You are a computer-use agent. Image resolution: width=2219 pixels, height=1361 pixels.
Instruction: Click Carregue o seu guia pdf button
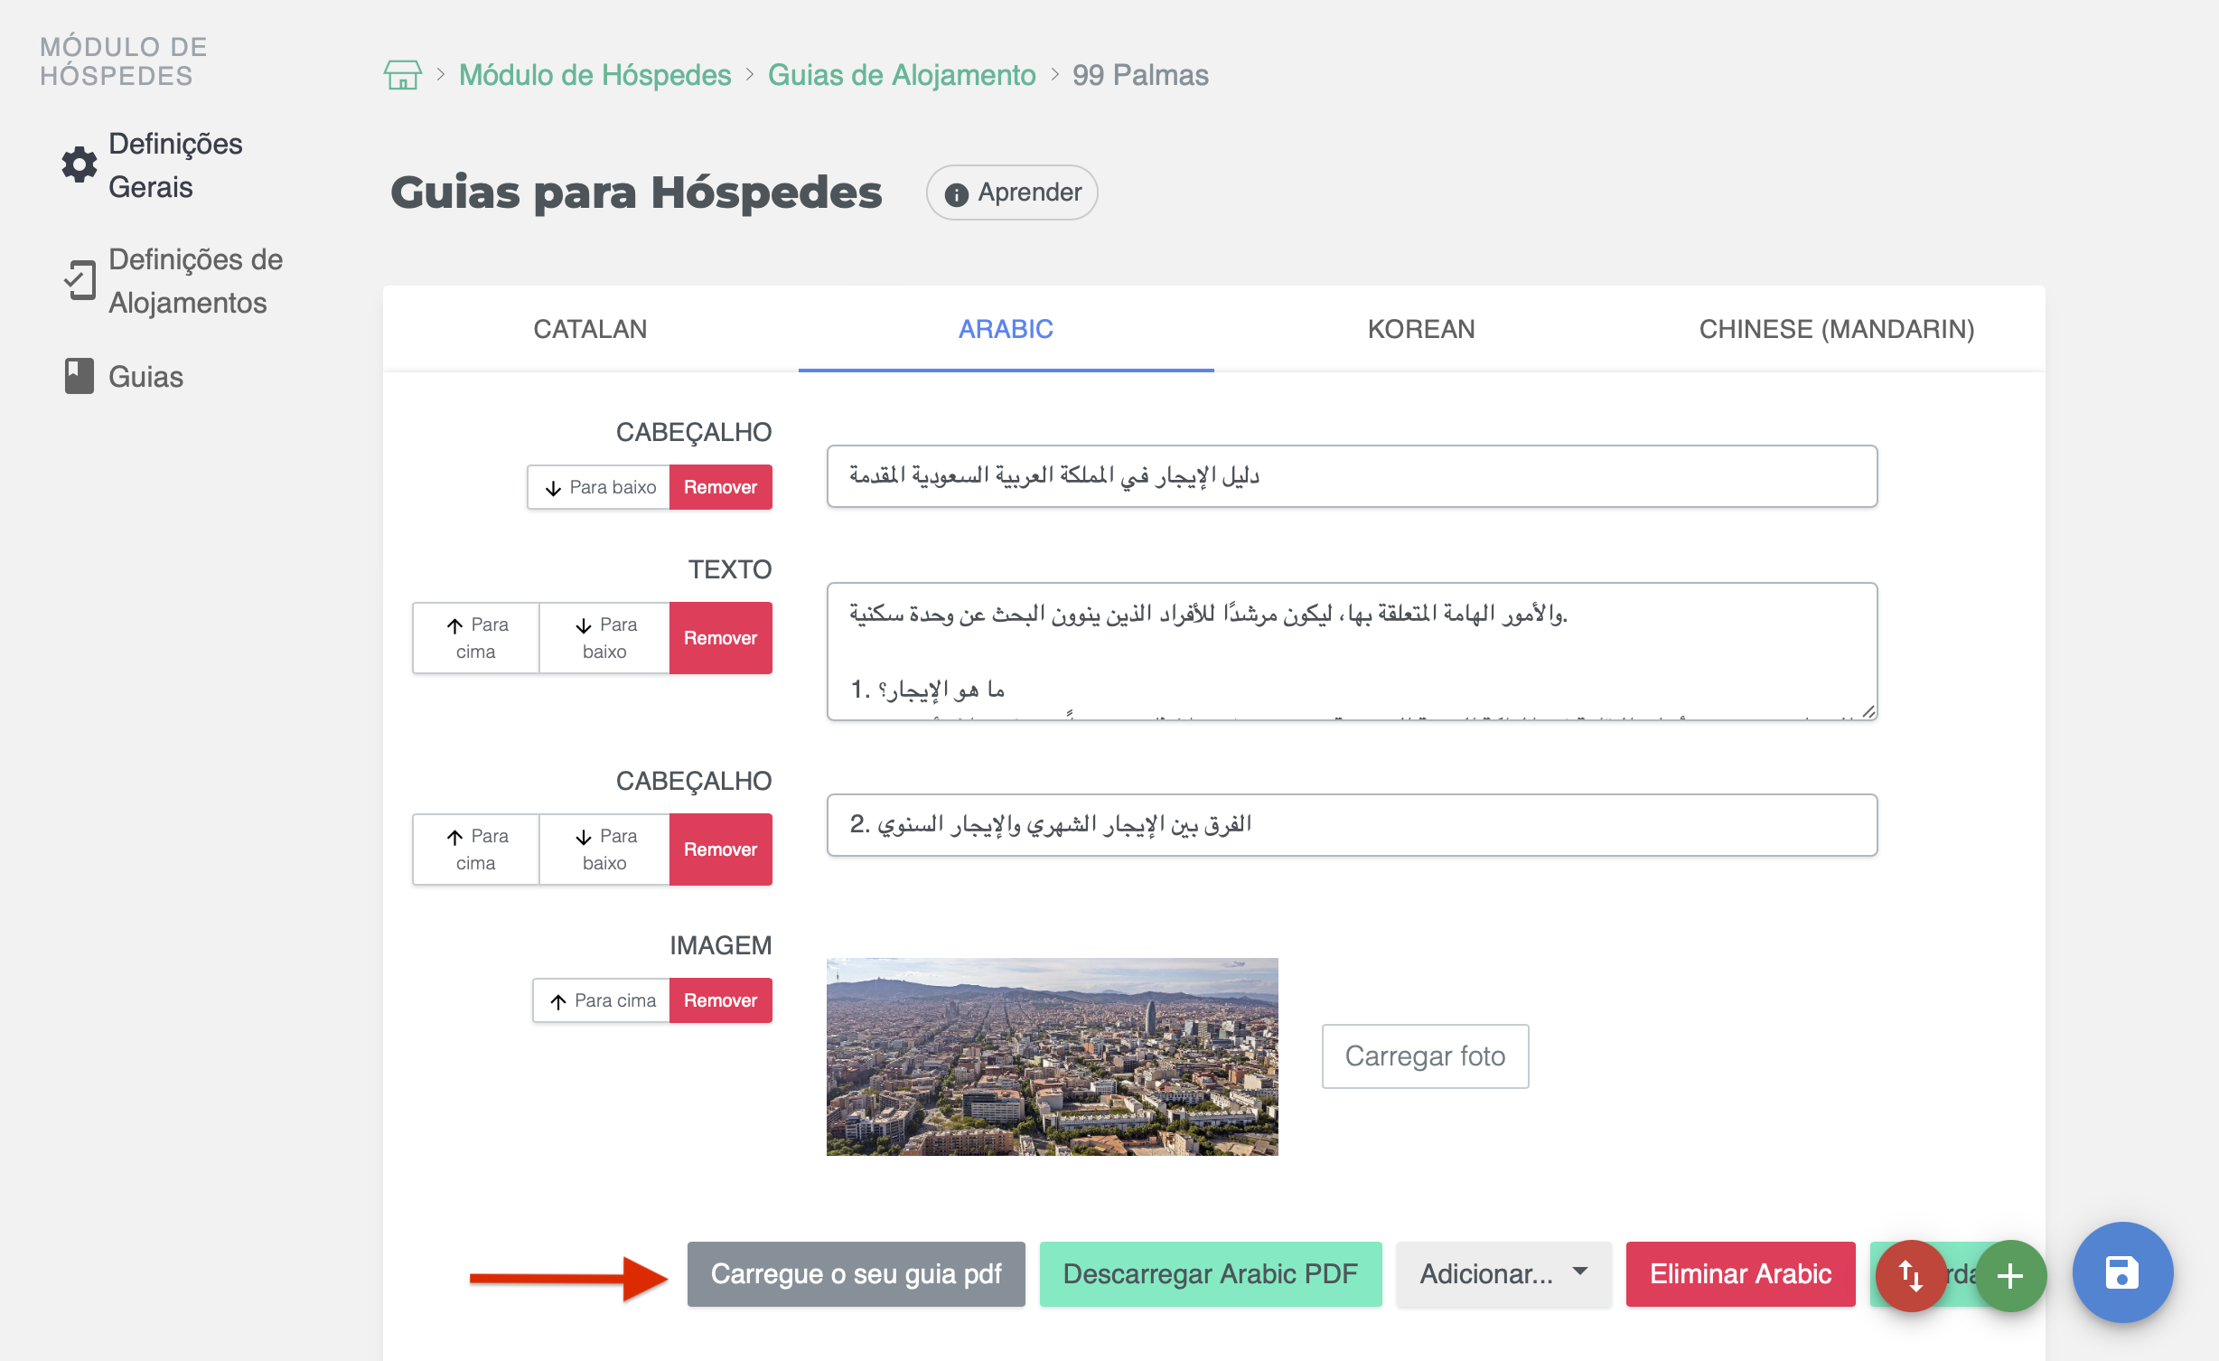point(856,1274)
